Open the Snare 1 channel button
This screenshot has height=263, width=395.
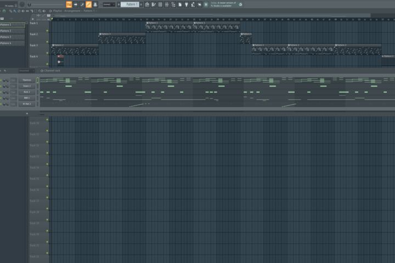pyautogui.click(x=27, y=86)
